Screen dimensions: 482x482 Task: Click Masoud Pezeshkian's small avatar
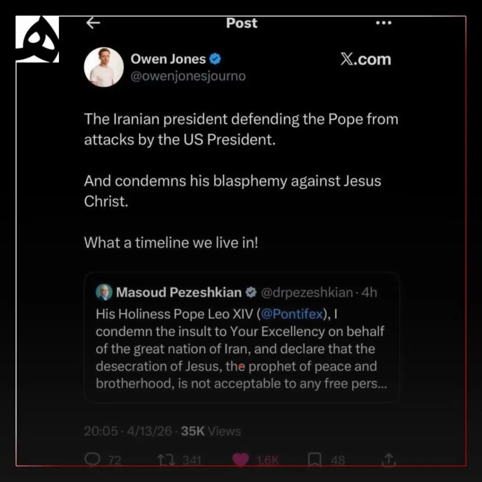click(104, 292)
